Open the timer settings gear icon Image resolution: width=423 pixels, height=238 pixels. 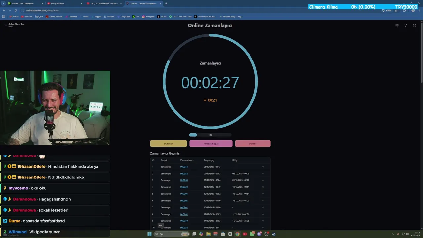(x=397, y=25)
